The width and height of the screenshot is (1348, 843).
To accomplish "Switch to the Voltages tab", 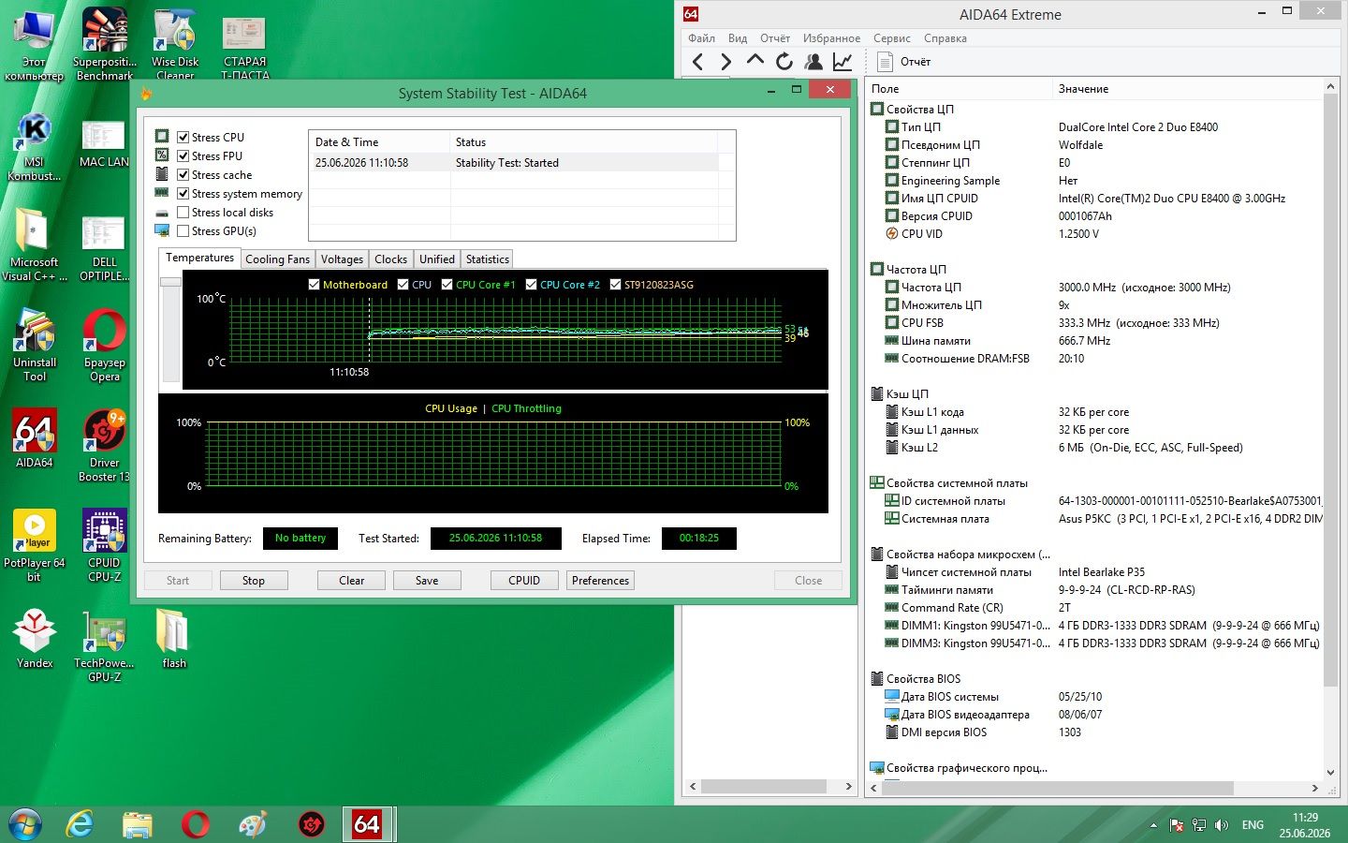I will (342, 259).
